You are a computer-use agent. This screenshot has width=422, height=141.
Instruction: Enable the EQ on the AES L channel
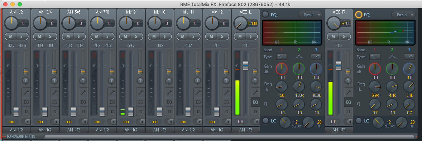pyautogui.click(x=265, y=15)
